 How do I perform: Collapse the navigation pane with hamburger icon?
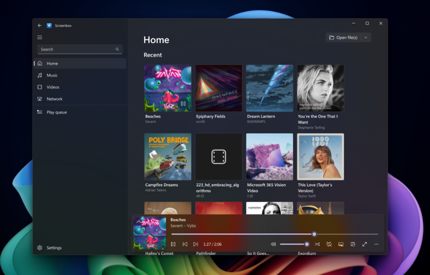(x=40, y=38)
